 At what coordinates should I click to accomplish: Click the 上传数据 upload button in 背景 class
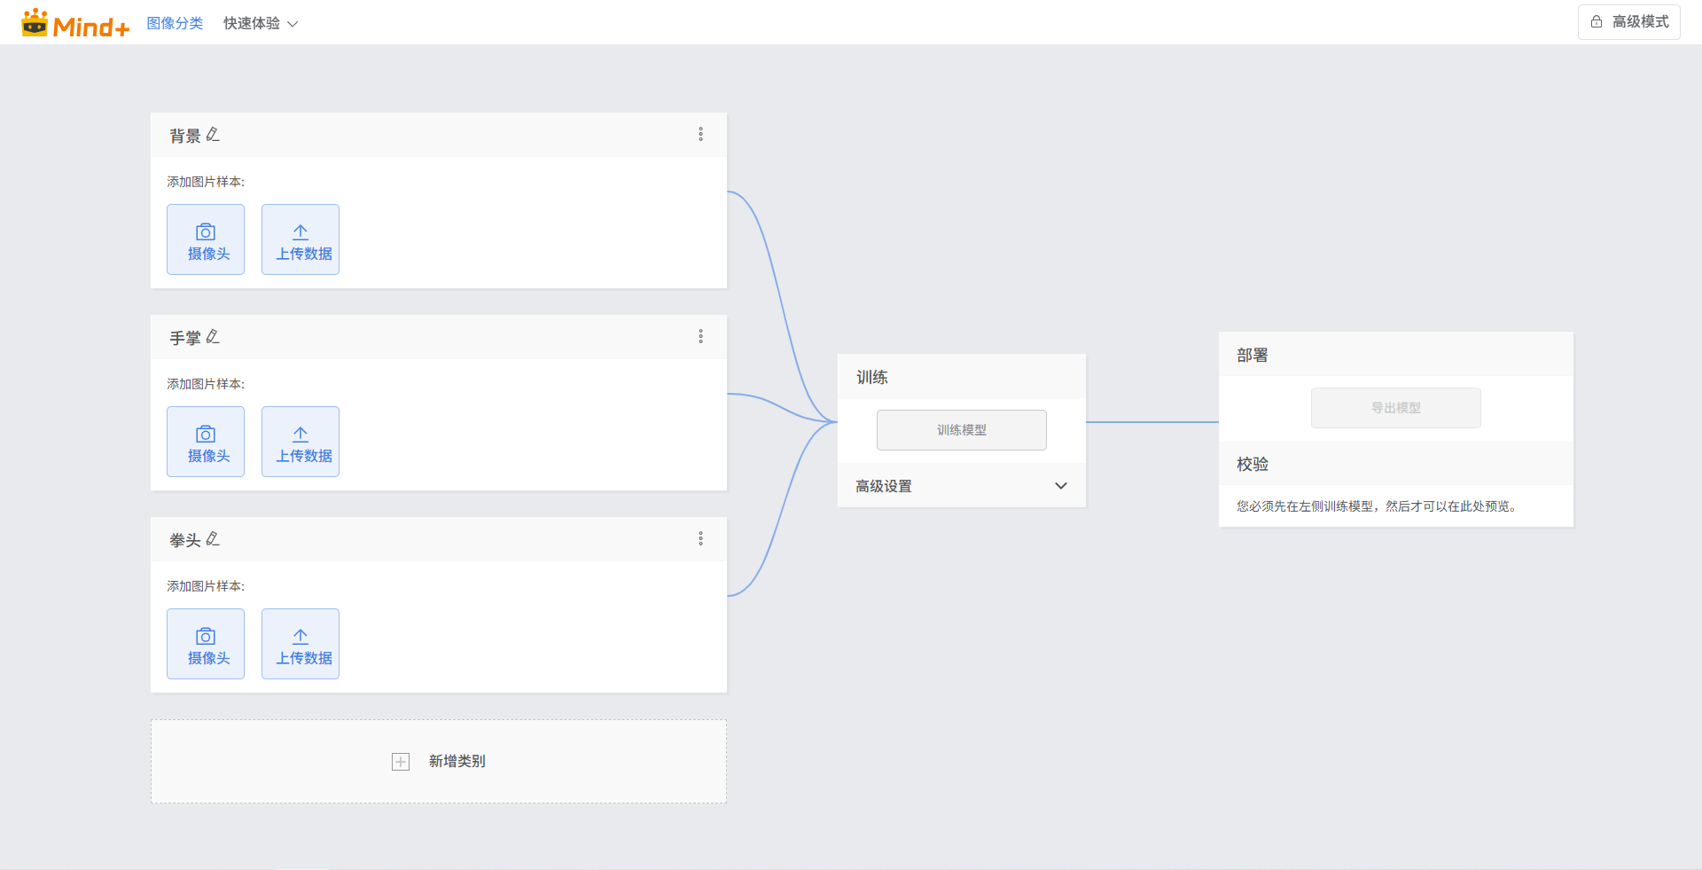[301, 239]
